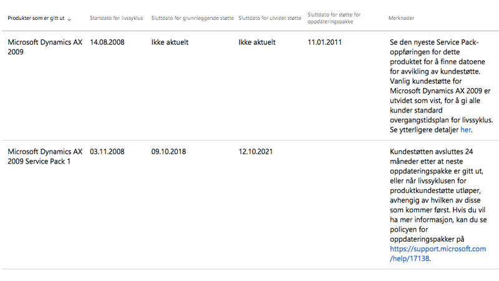Click the 14.08.2008 start date cell
499x281 pixels.
tap(107, 42)
